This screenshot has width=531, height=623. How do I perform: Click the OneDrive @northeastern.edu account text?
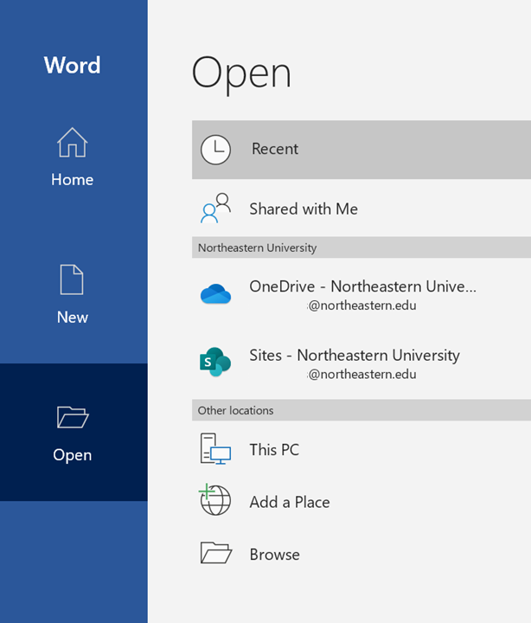[362, 305]
